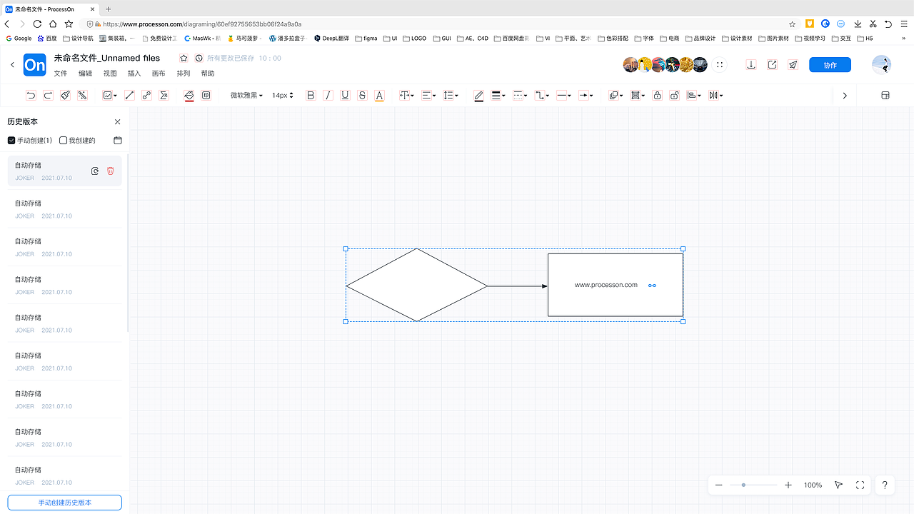Open the arrow end style dropdown
Image resolution: width=914 pixels, height=514 pixels.
[586, 95]
